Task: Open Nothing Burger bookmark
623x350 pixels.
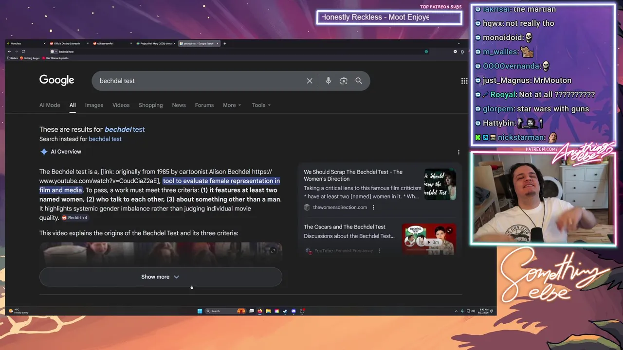Action: [30, 58]
